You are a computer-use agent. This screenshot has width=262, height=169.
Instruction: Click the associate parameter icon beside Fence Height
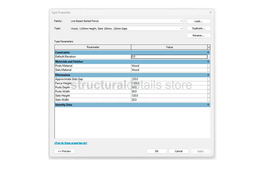(209, 83)
